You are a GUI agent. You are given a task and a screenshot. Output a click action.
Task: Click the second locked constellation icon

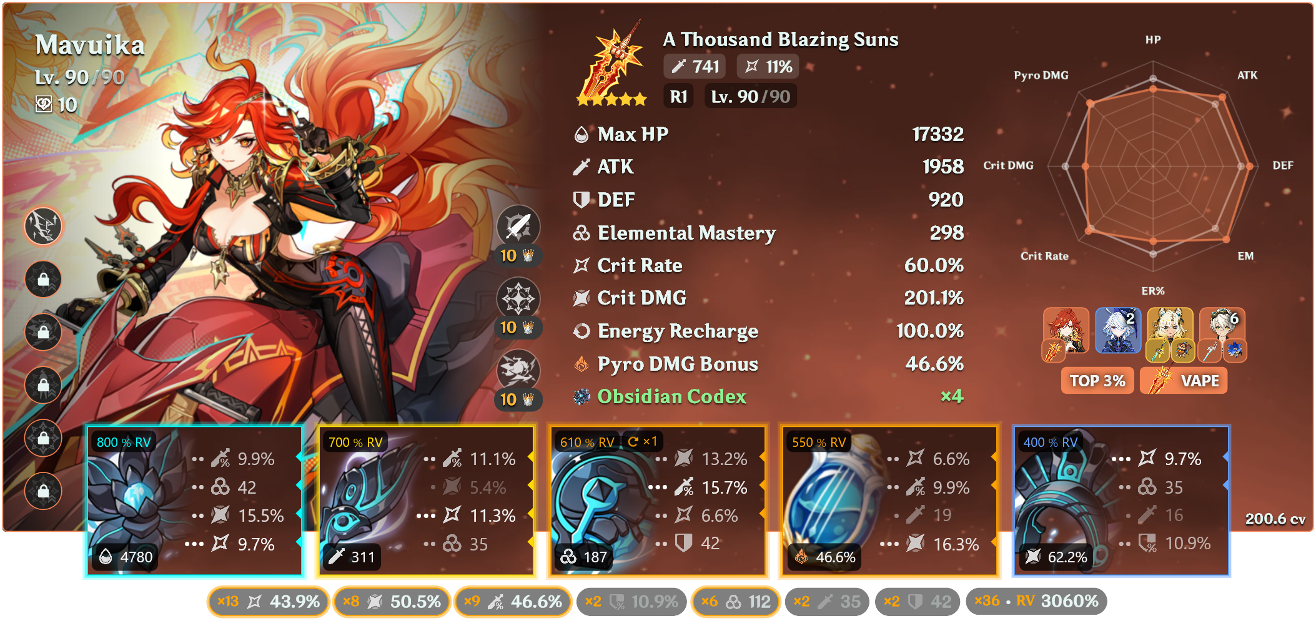coord(43,331)
